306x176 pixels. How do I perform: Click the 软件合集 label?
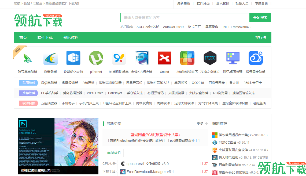(29, 103)
